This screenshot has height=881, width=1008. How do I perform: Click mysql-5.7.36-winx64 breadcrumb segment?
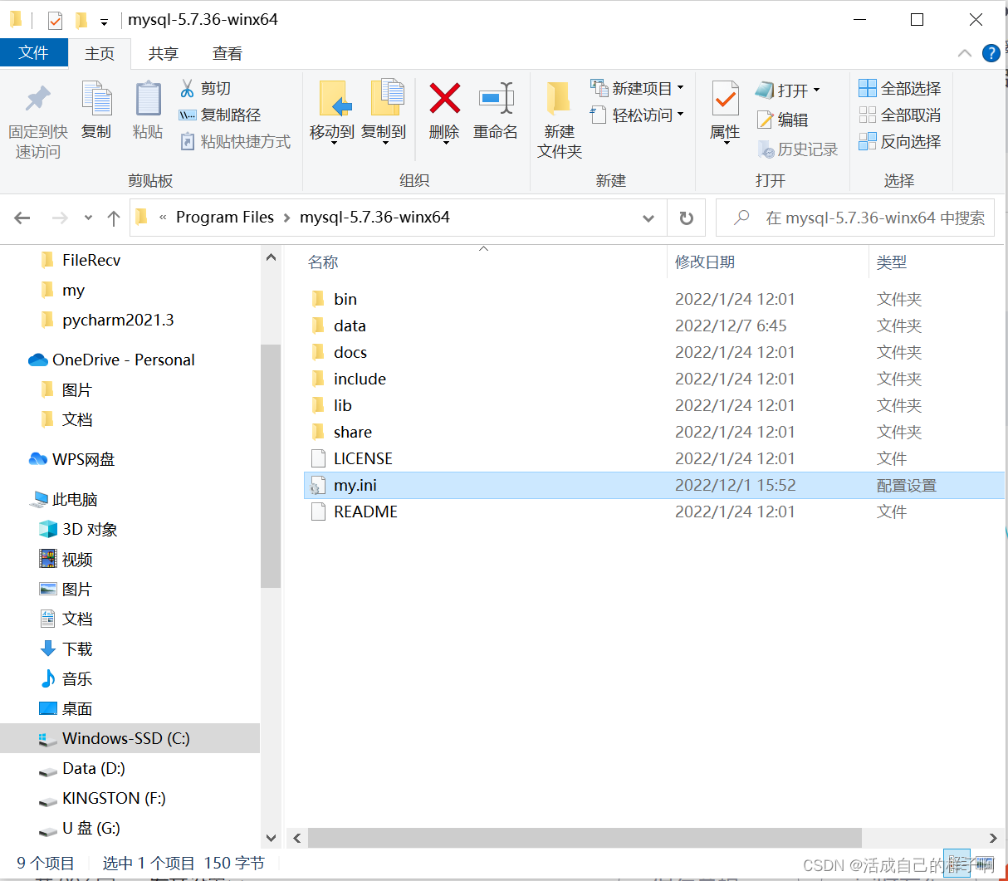(x=374, y=217)
